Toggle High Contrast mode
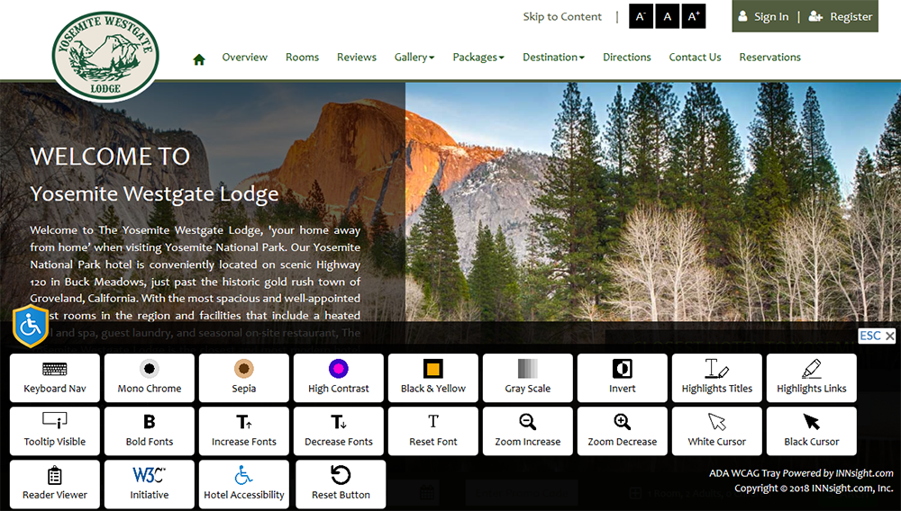901x511 pixels. point(339,378)
